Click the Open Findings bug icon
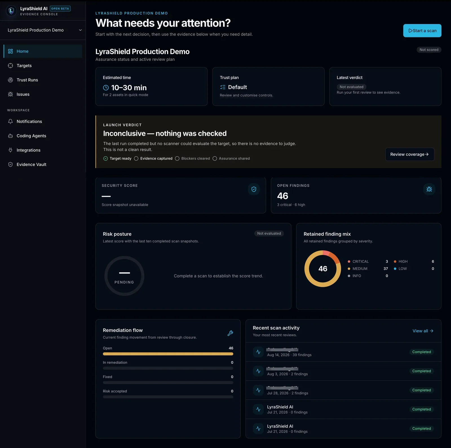 429,189
